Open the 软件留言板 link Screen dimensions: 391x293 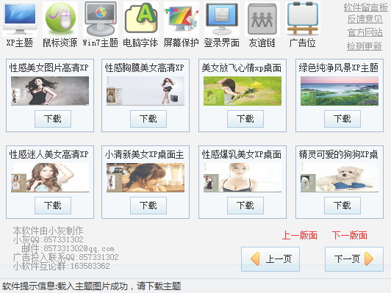[365, 7]
